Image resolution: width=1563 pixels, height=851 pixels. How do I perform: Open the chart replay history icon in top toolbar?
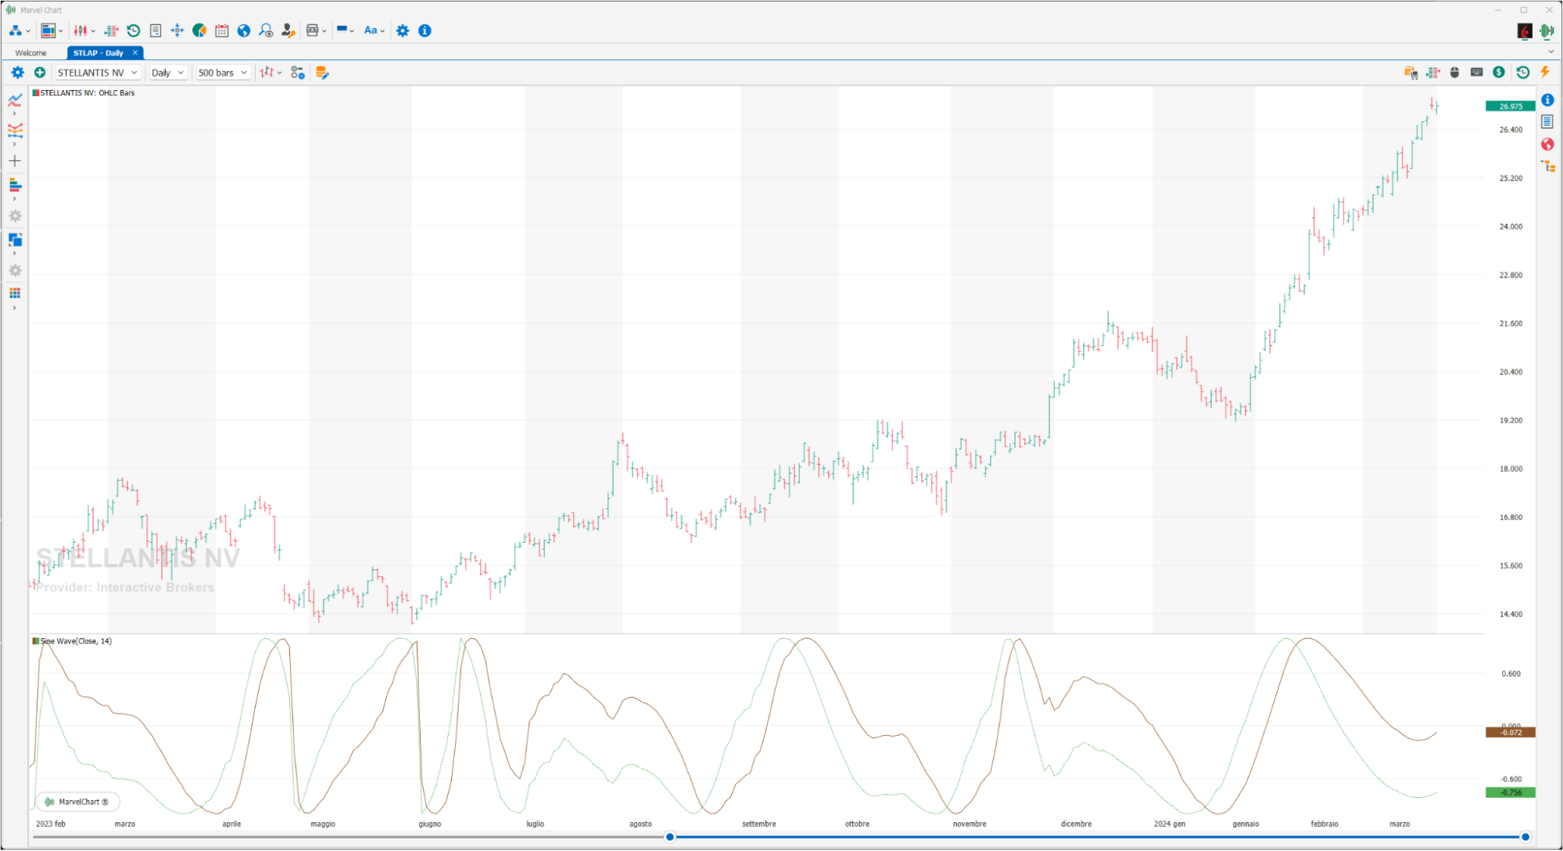(134, 31)
